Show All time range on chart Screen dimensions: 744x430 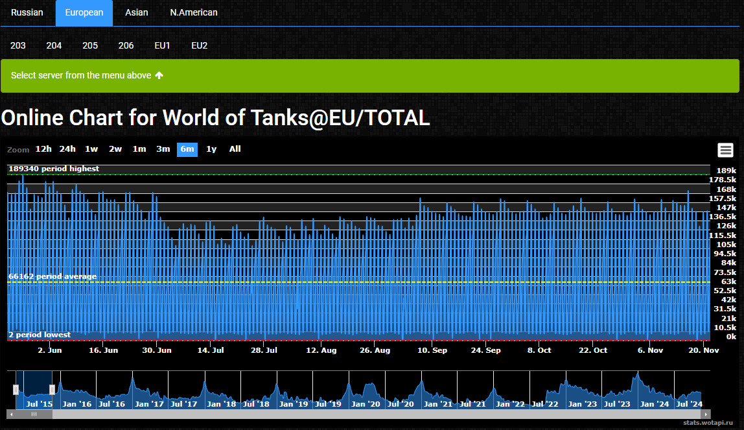(235, 149)
